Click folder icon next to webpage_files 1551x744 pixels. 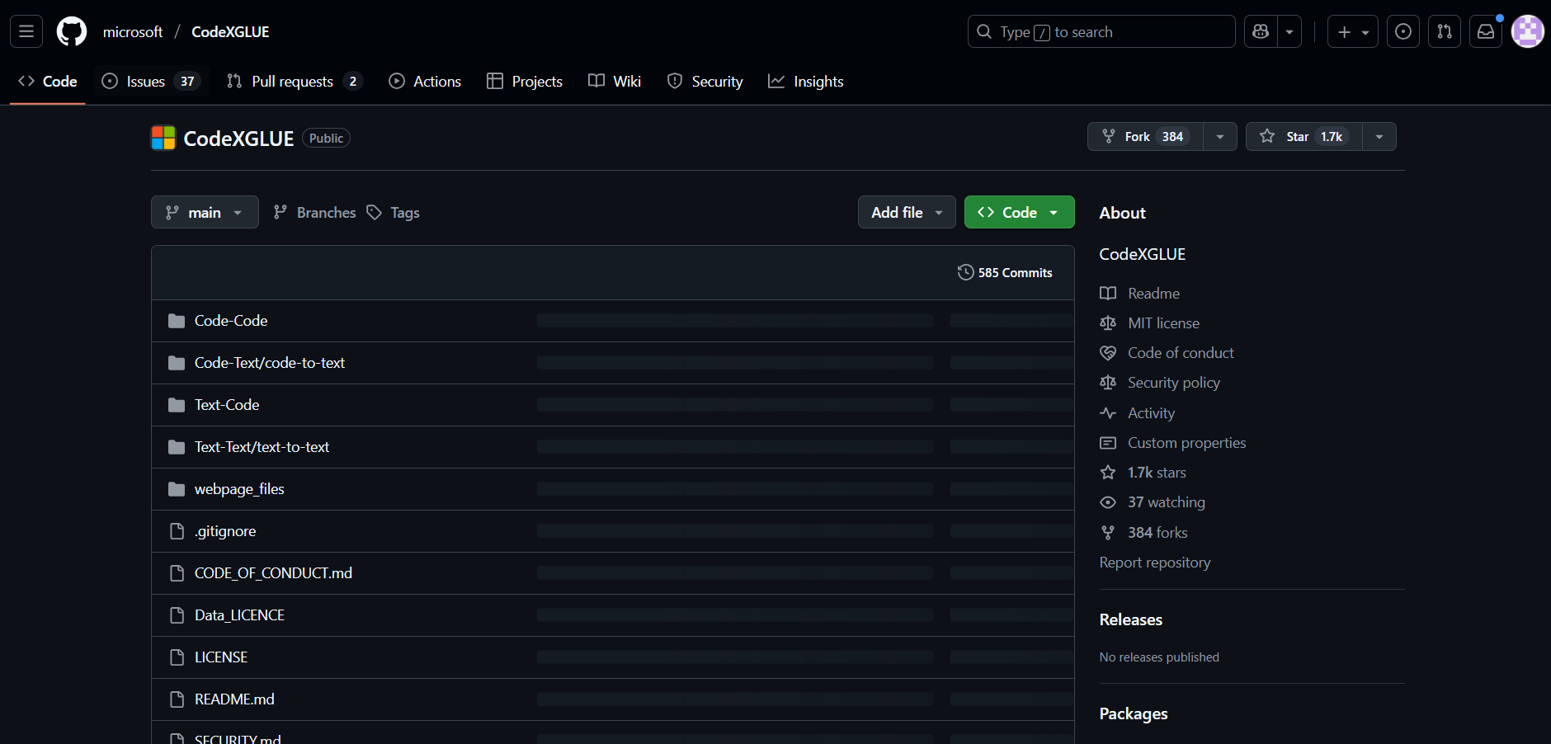tap(177, 489)
